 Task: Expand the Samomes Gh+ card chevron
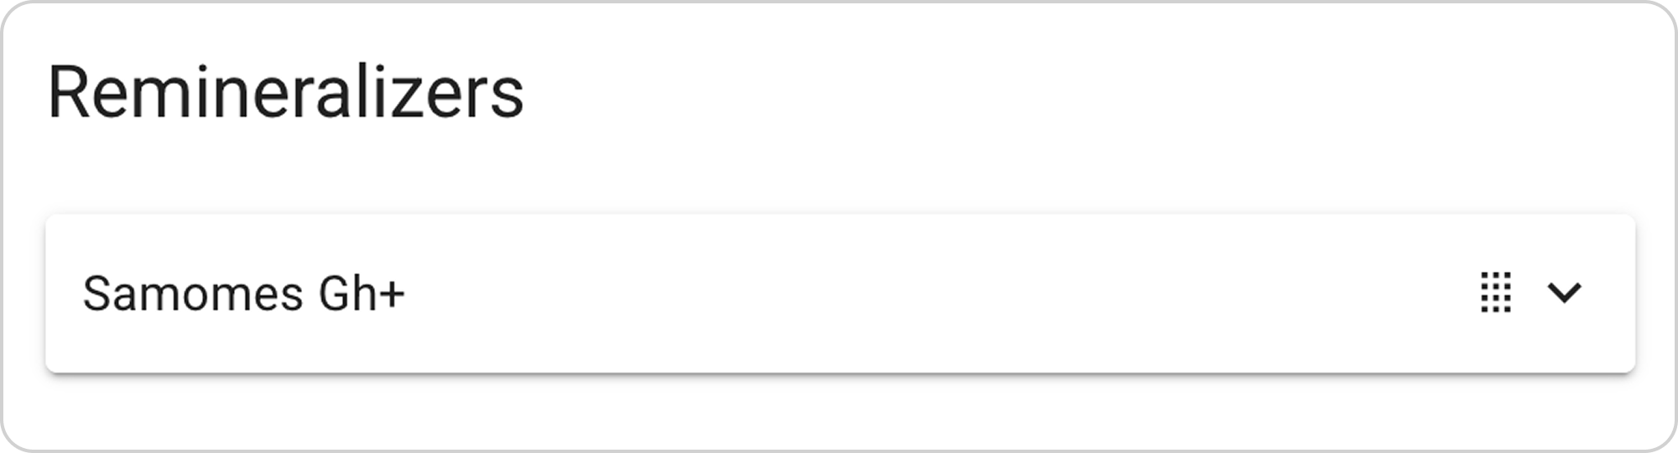point(1564,293)
